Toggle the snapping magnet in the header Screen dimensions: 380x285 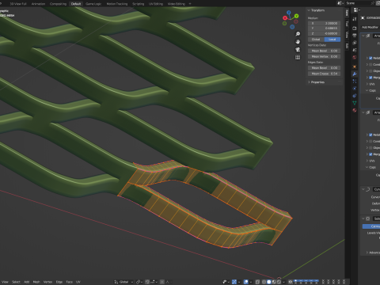click(x=147, y=282)
